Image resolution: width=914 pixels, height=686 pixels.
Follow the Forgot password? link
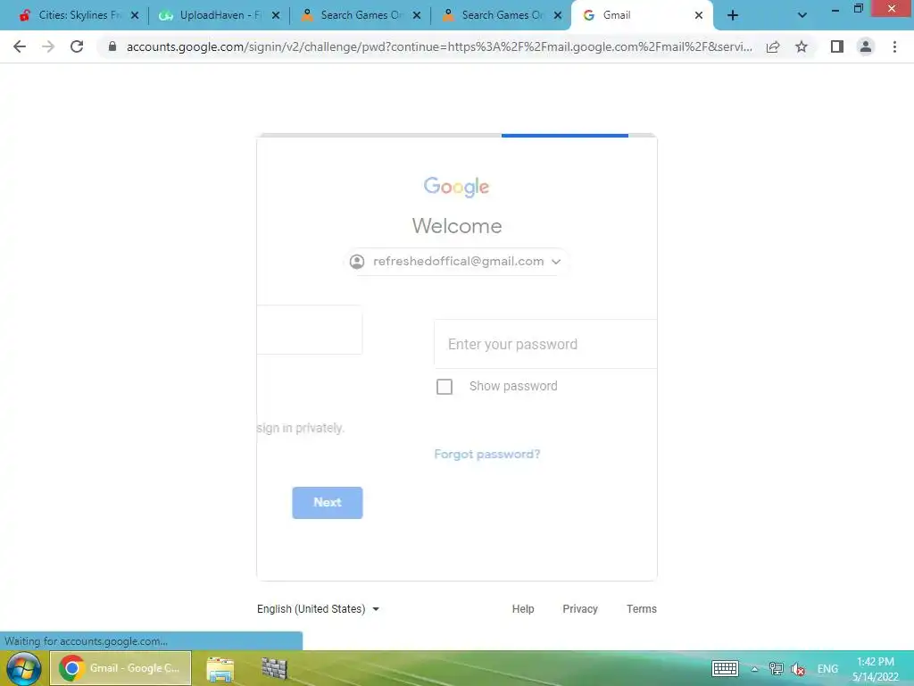tap(487, 455)
